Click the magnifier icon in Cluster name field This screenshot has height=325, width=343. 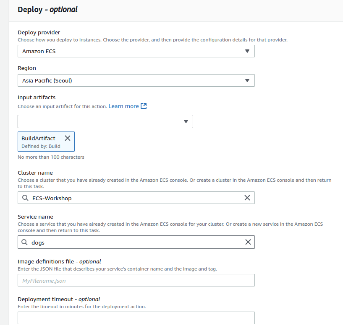pyautogui.click(x=25, y=198)
